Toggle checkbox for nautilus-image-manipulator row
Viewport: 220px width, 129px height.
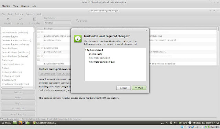pos(38,36)
